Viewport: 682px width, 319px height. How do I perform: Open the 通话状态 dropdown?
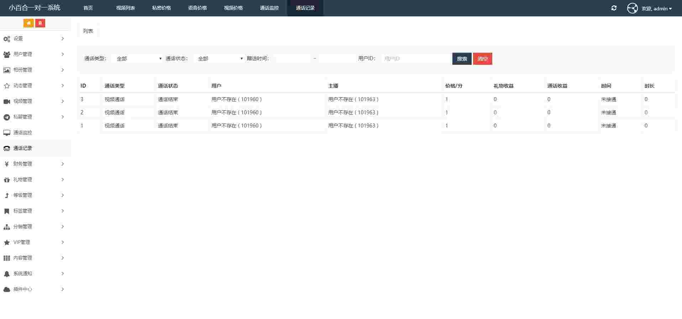(x=219, y=59)
